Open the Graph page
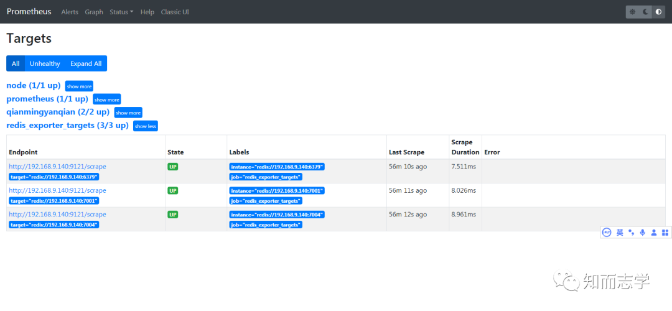This screenshot has height=311, width=672. (94, 12)
